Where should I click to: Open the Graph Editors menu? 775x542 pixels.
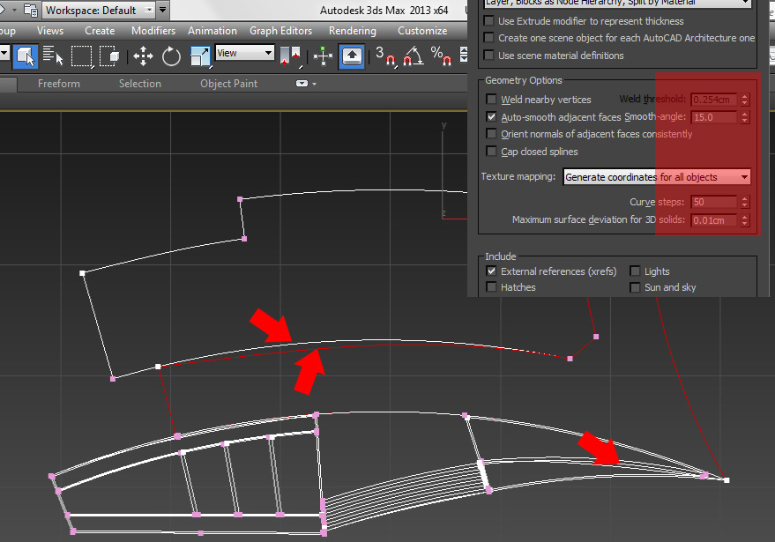[280, 31]
